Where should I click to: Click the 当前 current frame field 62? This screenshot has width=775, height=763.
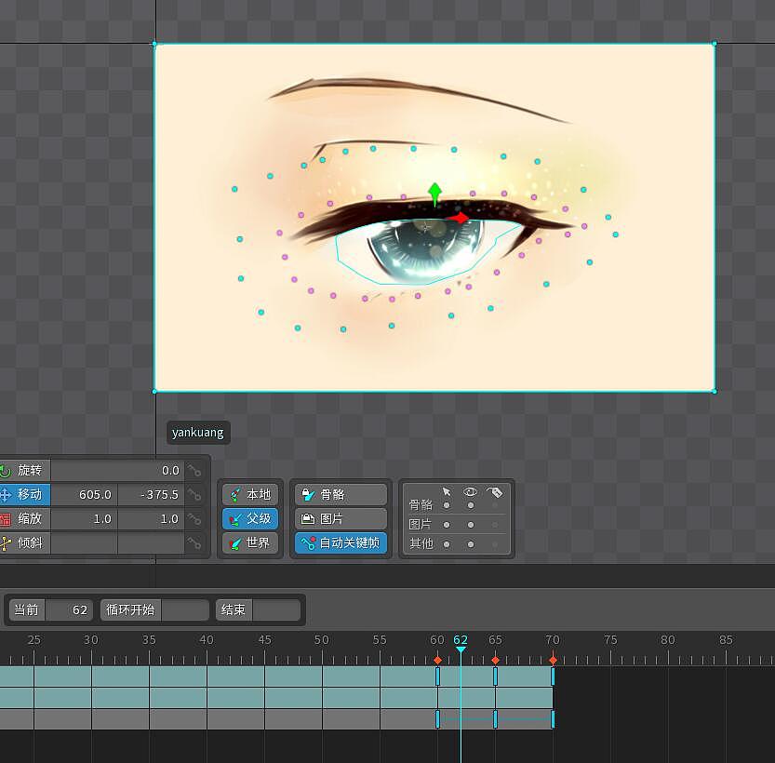coord(69,609)
